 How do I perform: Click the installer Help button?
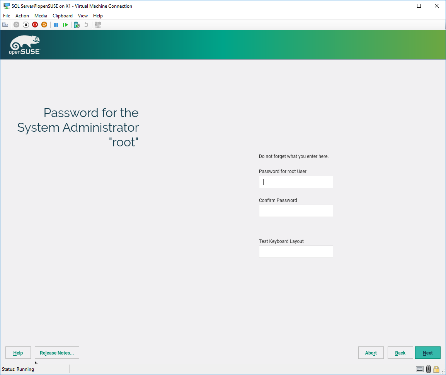18,353
